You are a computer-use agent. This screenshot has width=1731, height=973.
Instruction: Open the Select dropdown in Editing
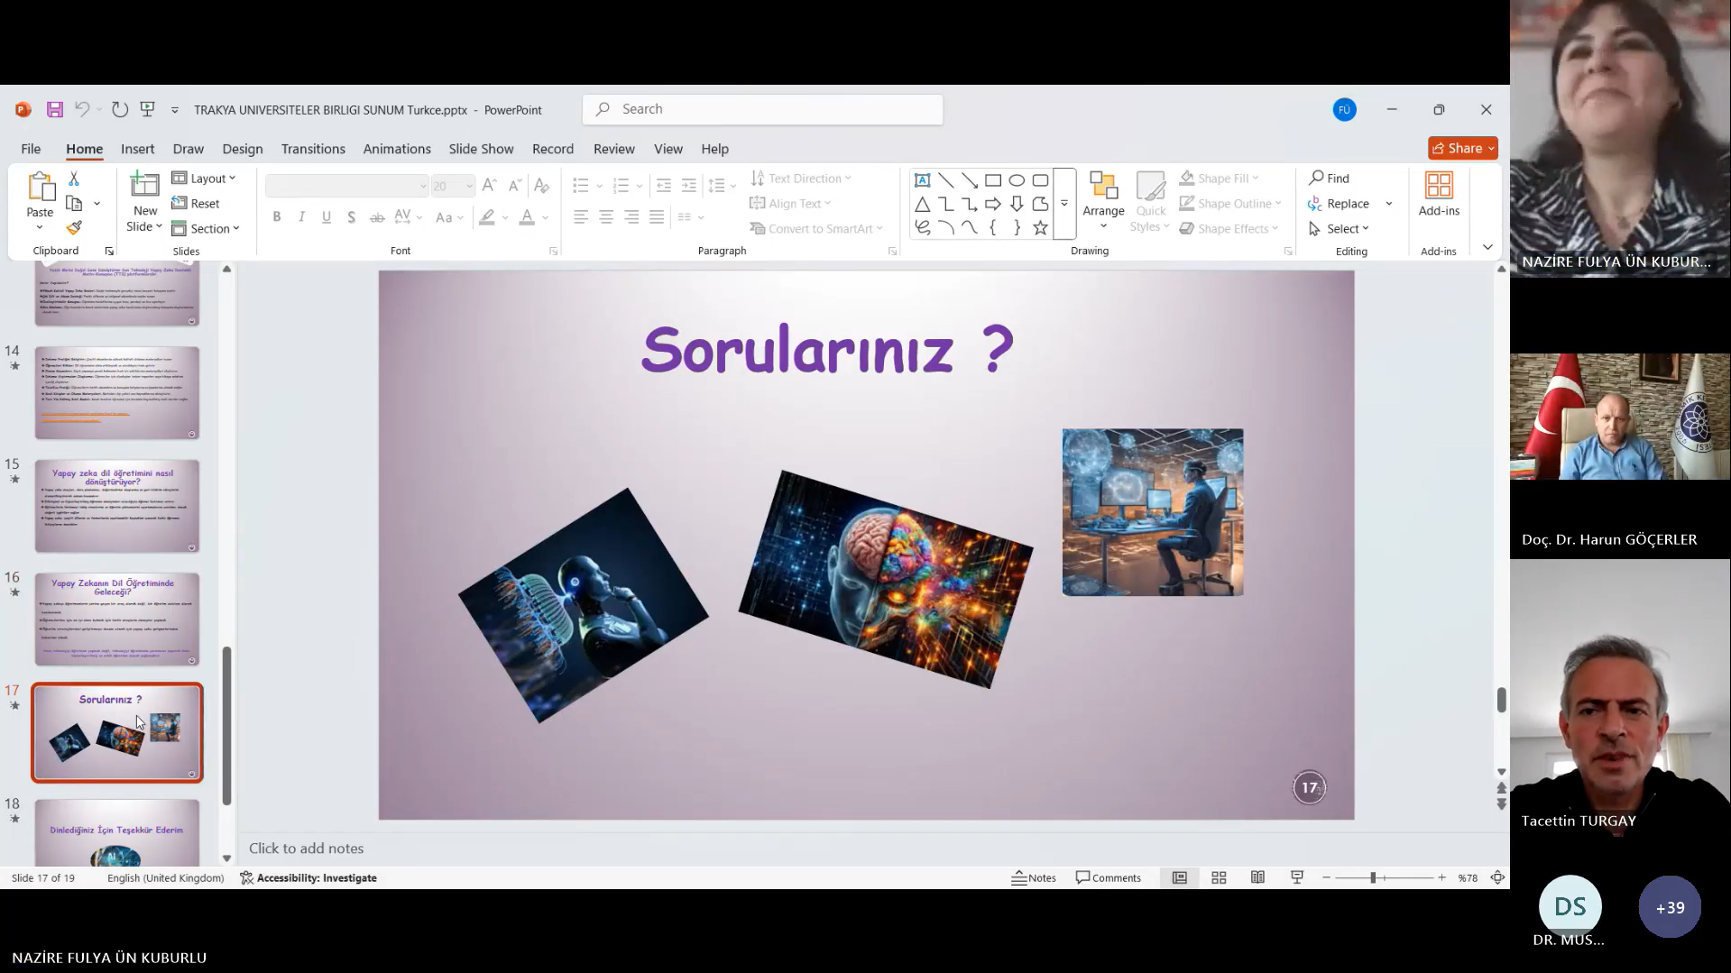pyautogui.click(x=1340, y=229)
